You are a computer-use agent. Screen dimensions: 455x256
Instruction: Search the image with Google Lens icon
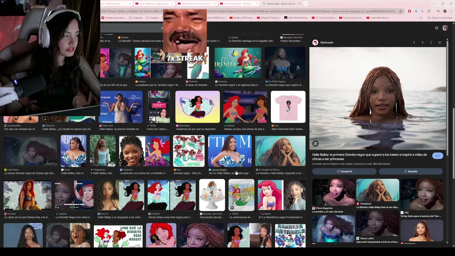(x=315, y=144)
